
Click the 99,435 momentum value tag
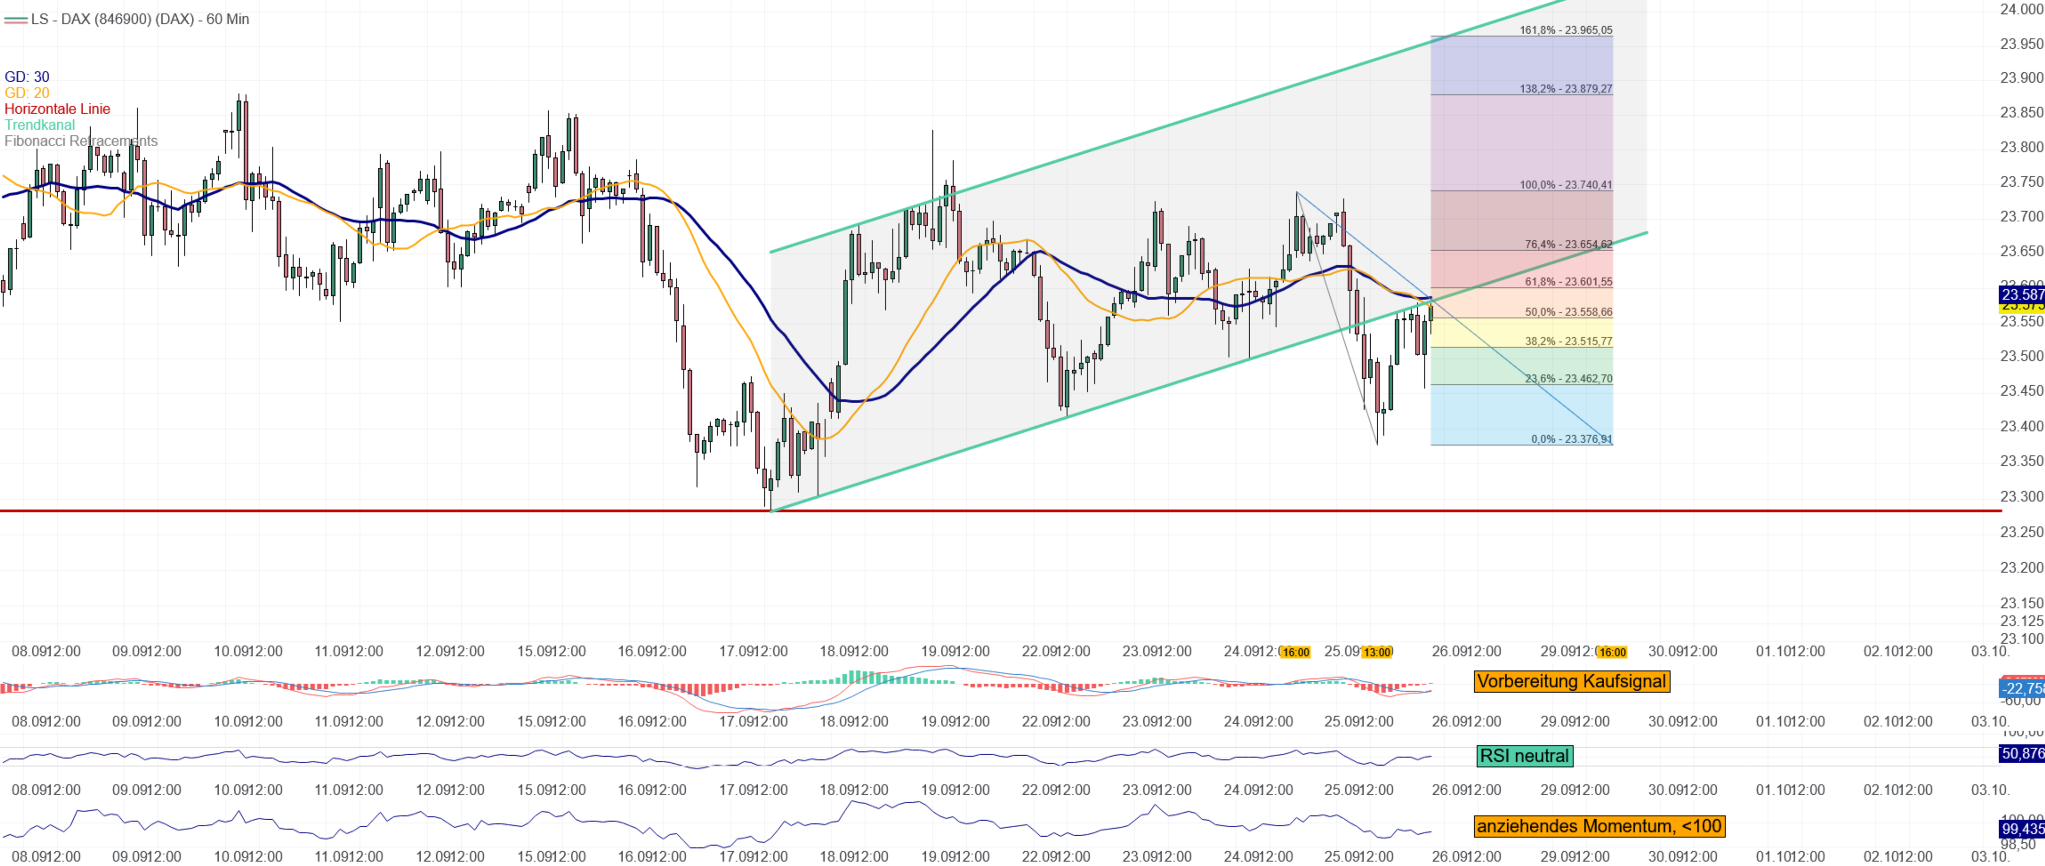pos(2021,830)
